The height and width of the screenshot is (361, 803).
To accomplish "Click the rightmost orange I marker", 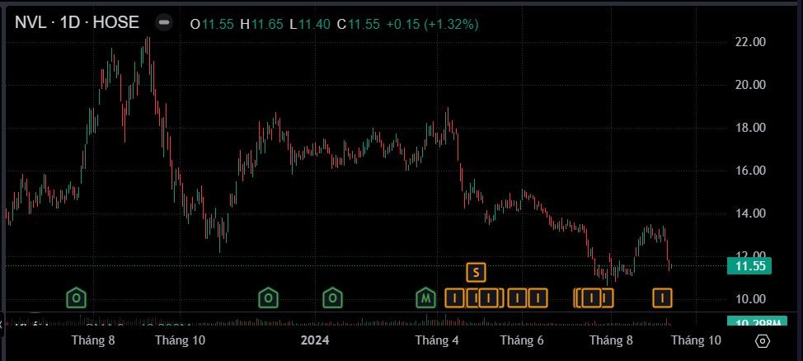I will (662, 297).
